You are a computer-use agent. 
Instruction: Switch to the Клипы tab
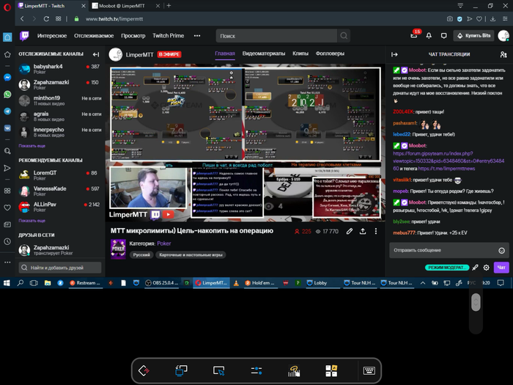tap(300, 54)
